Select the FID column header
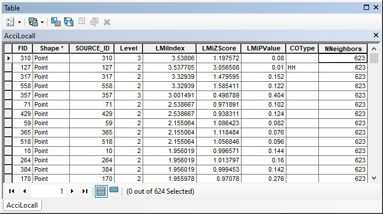Image resolution: width=383 pixels, height=214 pixels. [23, 48]
